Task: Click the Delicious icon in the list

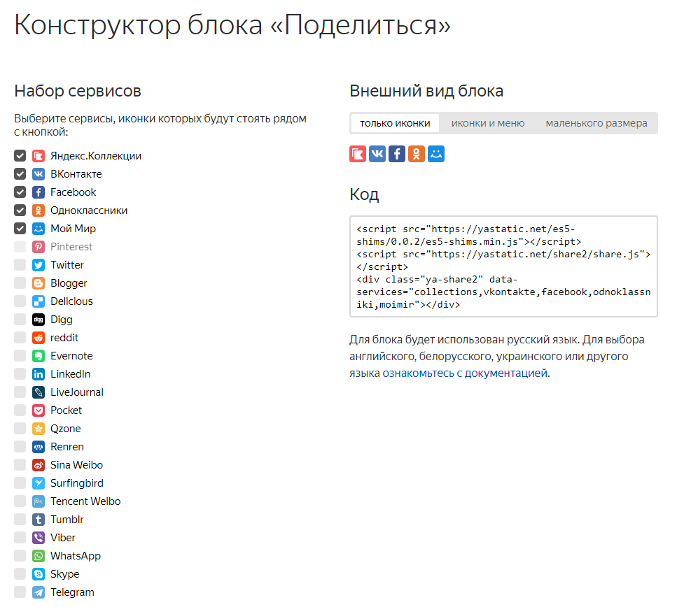Action: [39, 301]
